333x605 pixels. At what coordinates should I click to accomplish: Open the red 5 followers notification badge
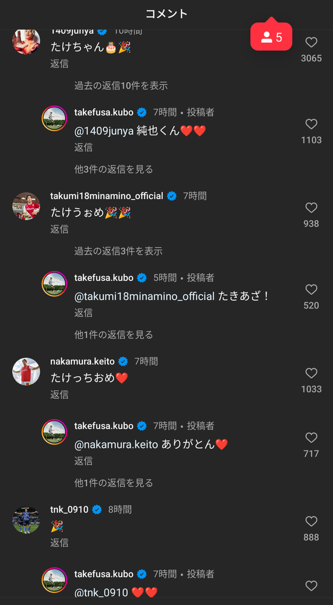(x=271, y=36)
